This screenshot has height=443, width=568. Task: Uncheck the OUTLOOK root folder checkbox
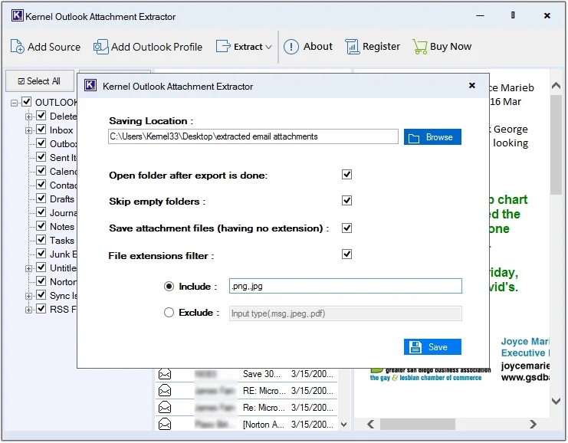coord(27,101)
